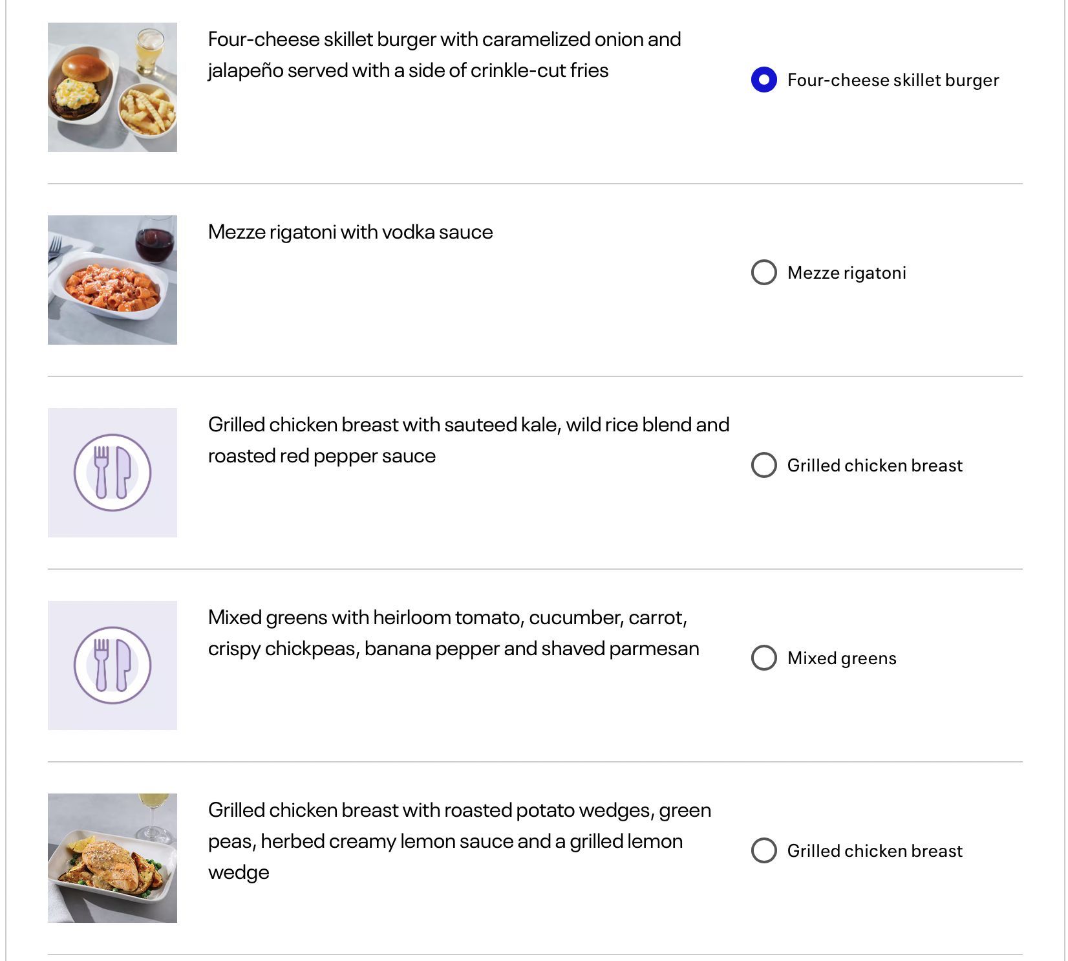Viewport: 1068px width, 961px height.
Task: Click the roasted red pepper sauce chicken description
Action: click(468, 440)
